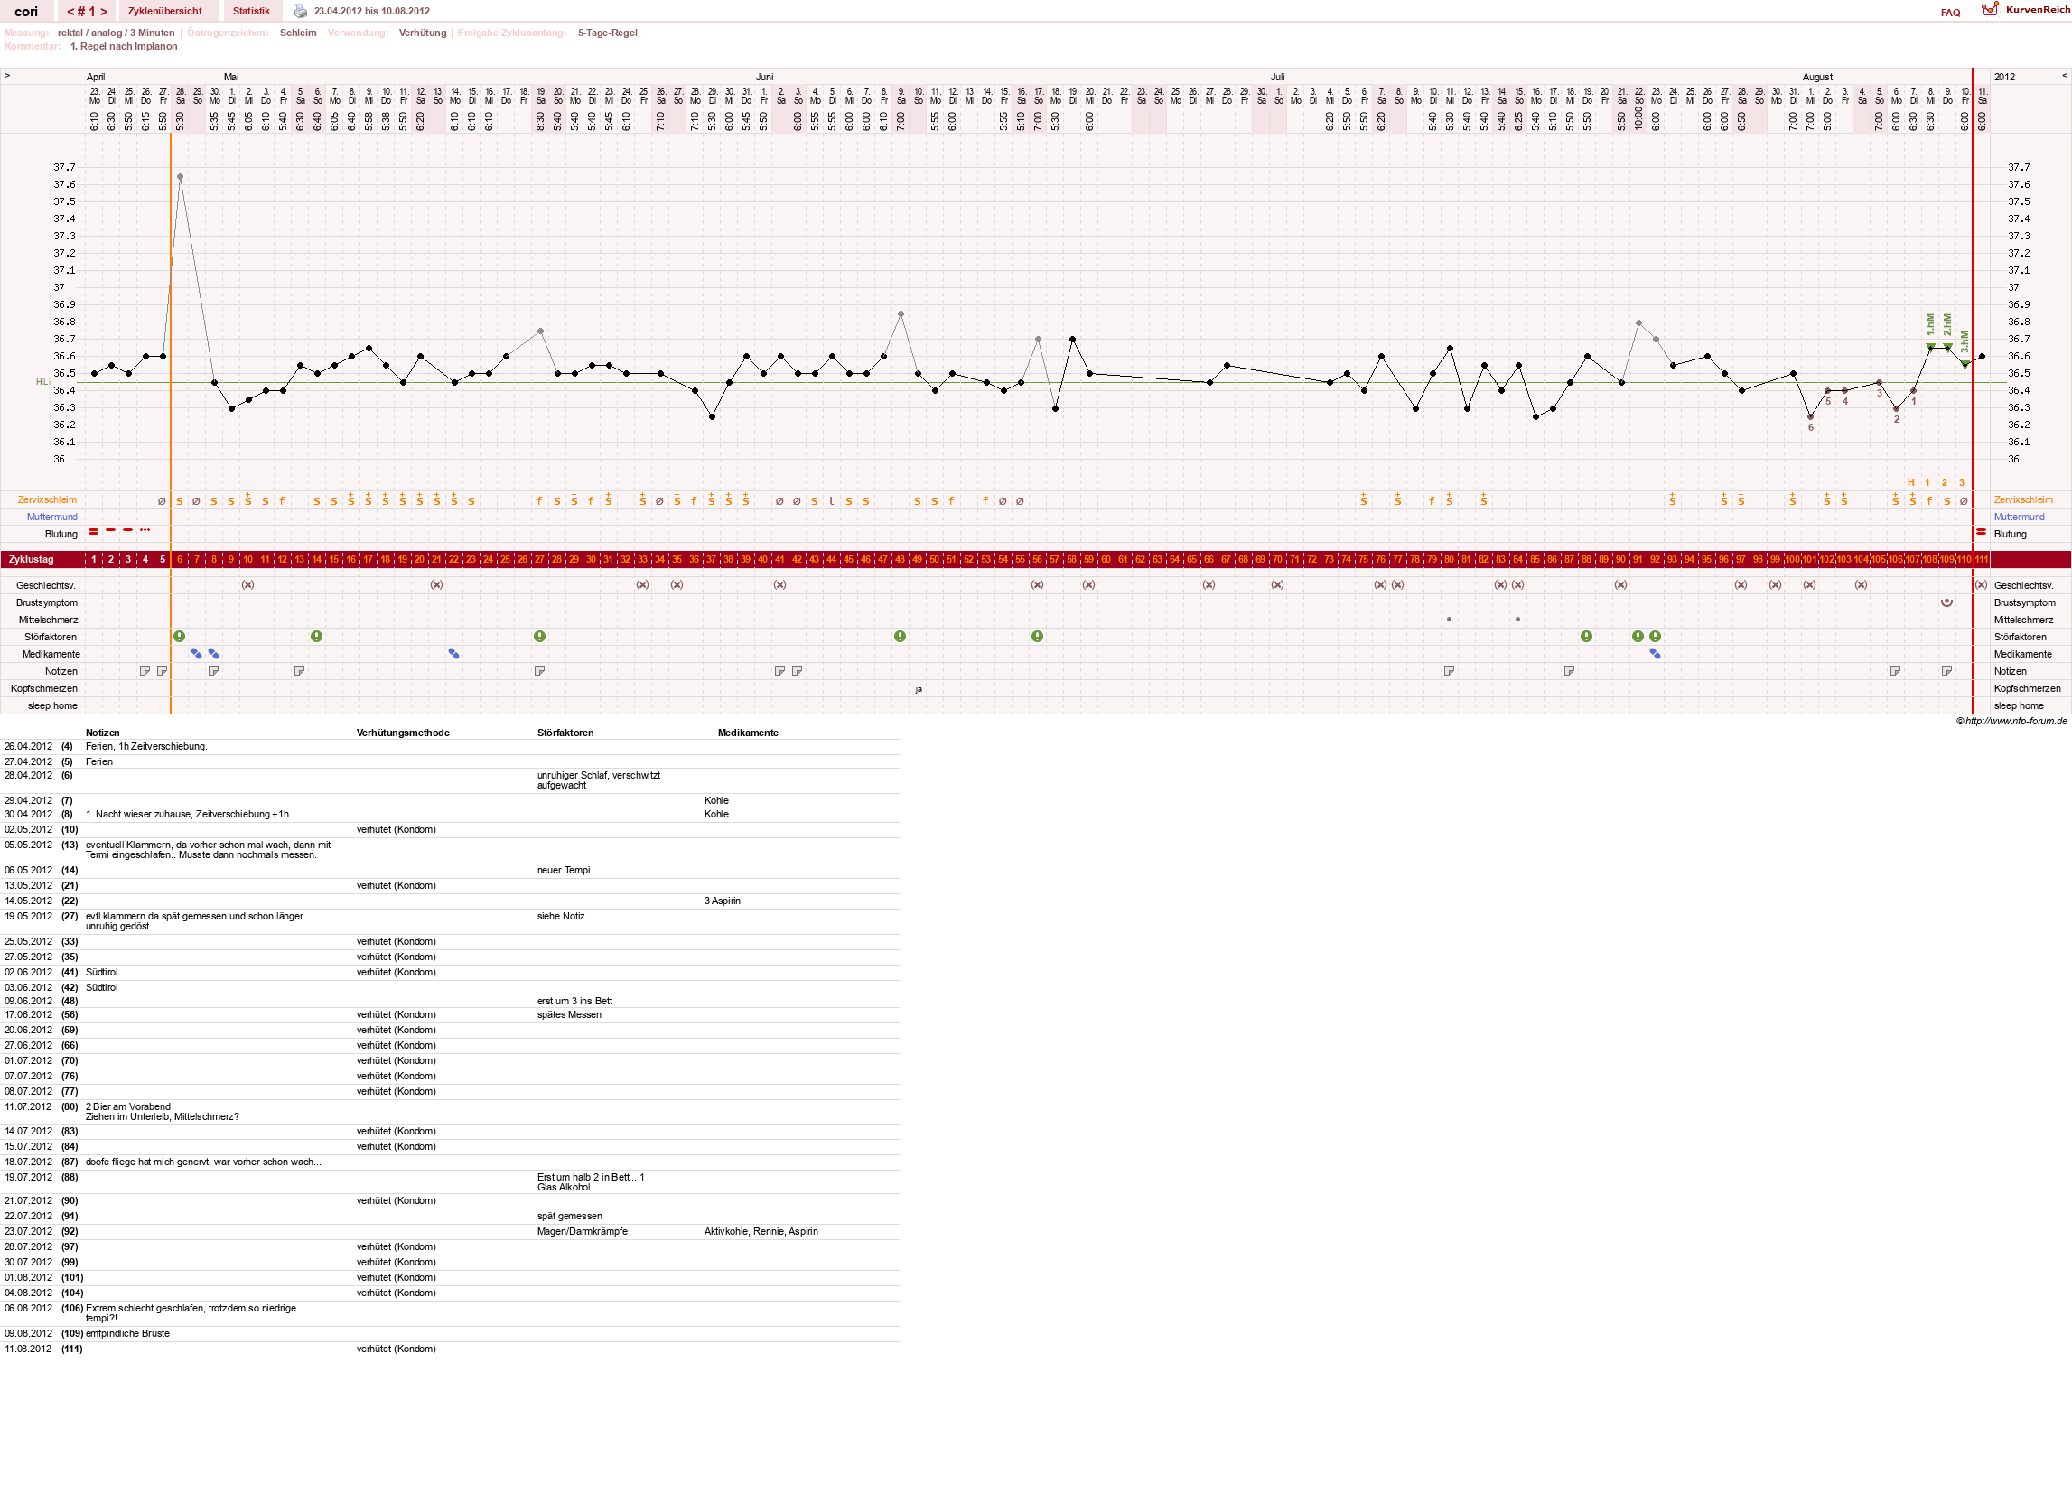Open the note icon on cycle day 5

162,671
